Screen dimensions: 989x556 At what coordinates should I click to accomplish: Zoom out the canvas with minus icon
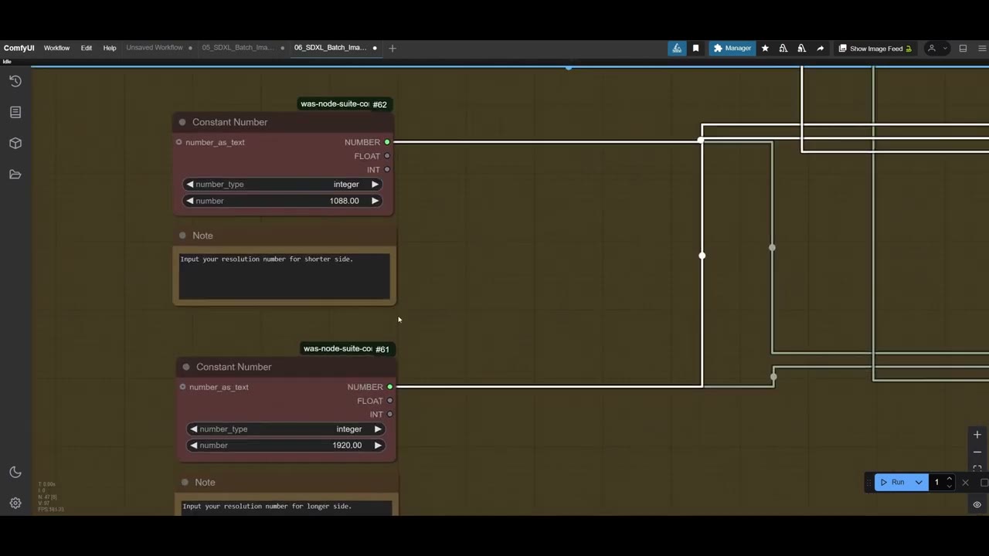click(x=977, y=452)
